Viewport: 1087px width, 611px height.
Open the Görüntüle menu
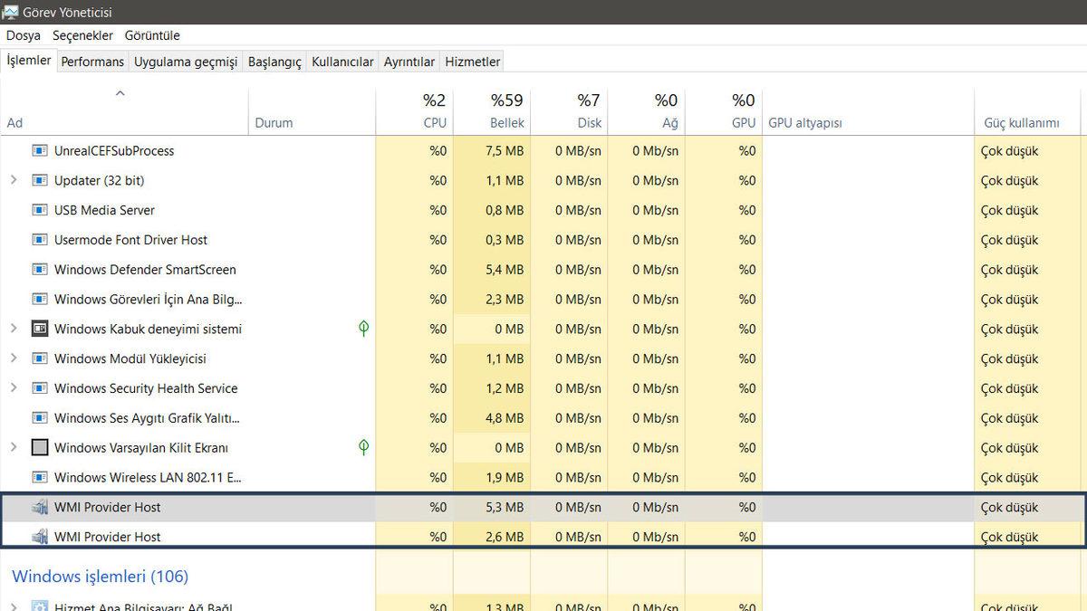(x=151, y=35)
